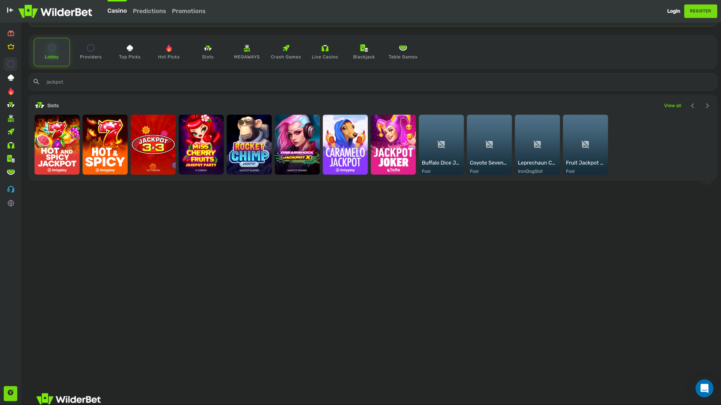Select the Lobby category tab

point(52,52)
